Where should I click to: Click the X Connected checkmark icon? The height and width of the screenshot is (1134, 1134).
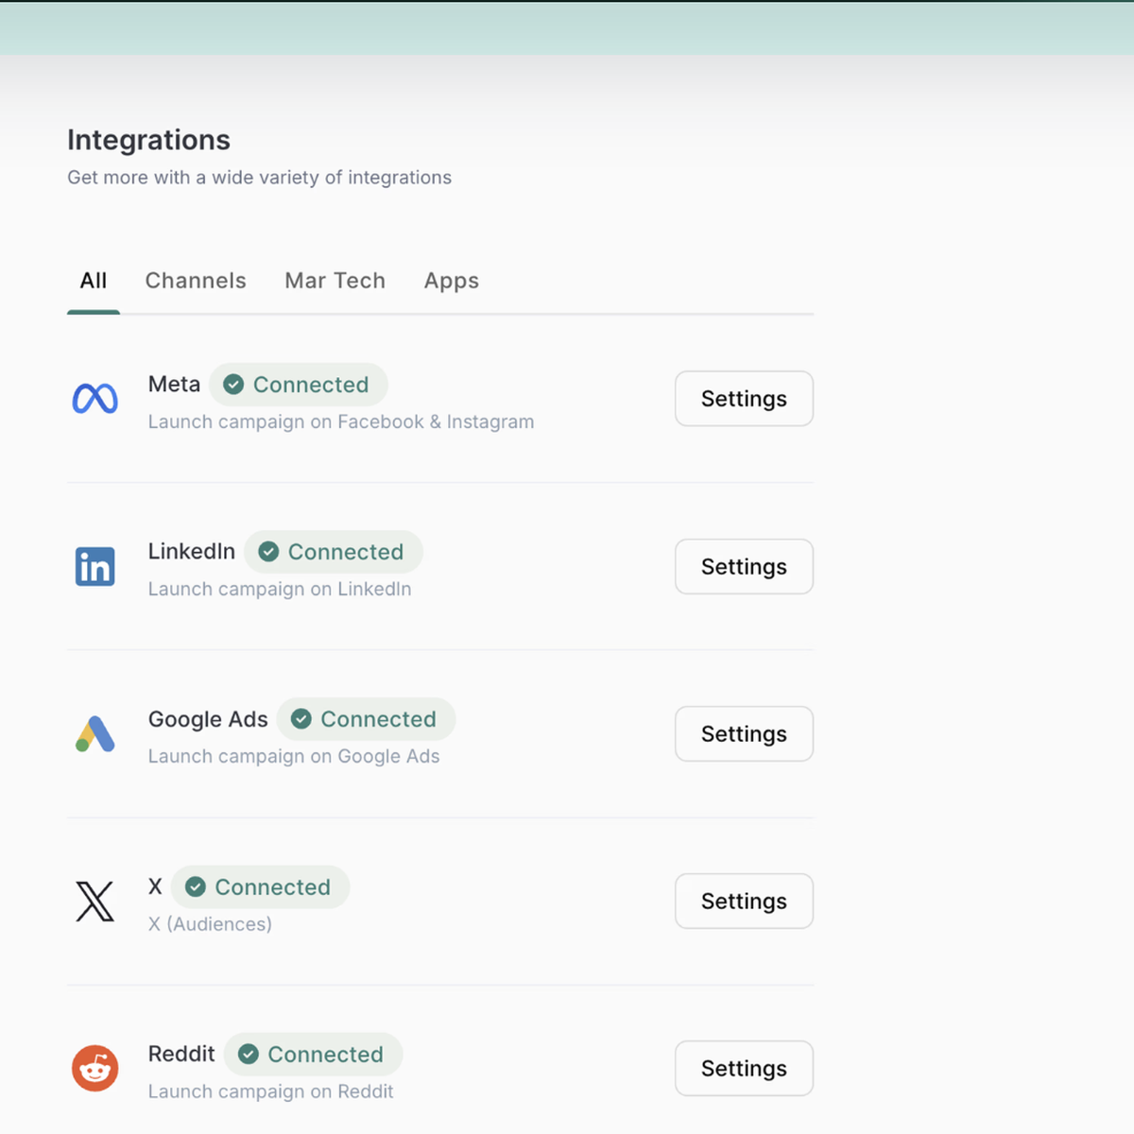pos(196,886)
